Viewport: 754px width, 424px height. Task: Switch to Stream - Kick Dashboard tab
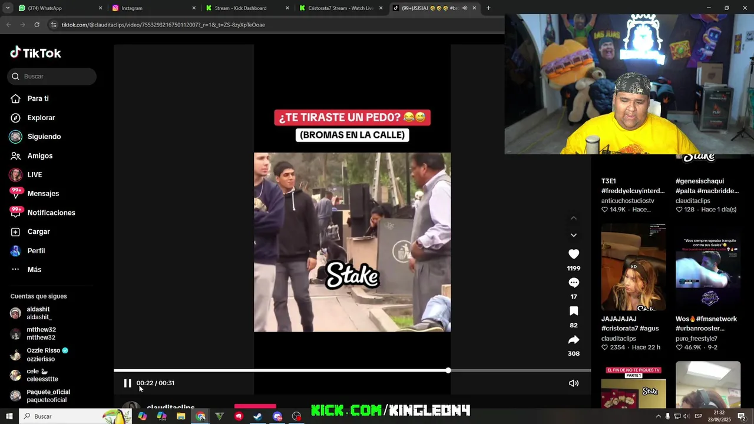click(x=247, y=8)
